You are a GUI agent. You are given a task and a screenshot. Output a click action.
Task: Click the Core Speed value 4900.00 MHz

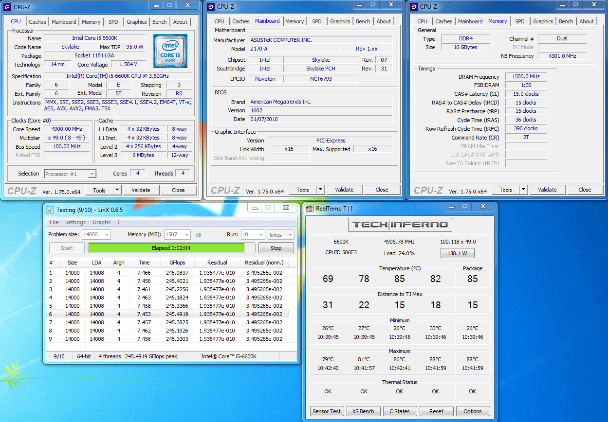pos(67,129)
